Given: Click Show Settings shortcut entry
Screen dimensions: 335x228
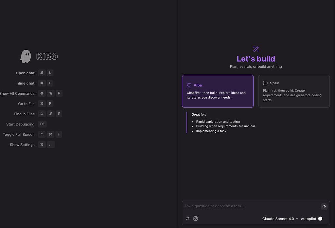Looking at the screenshot, I should 22,145.
